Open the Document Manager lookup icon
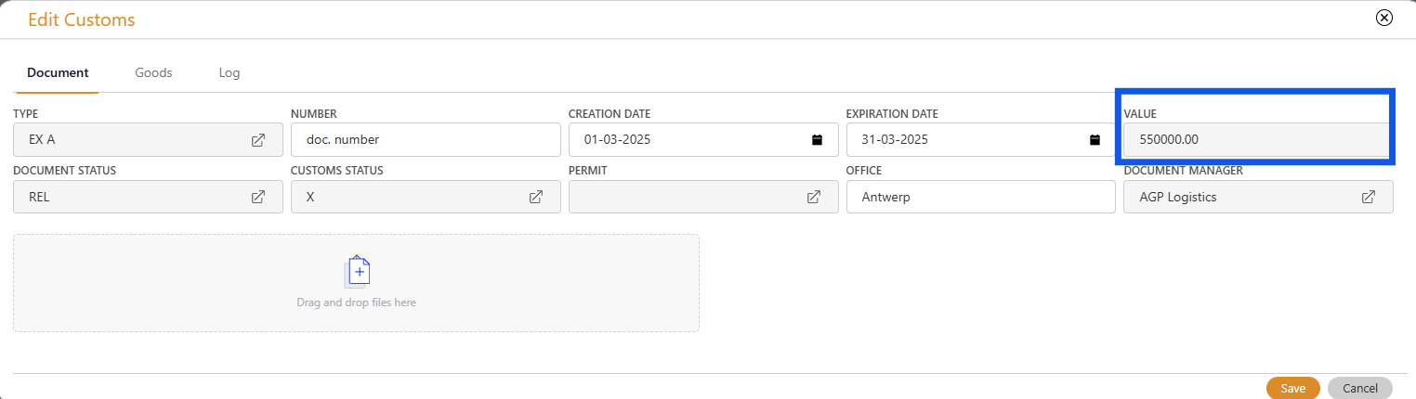The height and width of the screenshot is (399, 1416). pos(1369,197)
